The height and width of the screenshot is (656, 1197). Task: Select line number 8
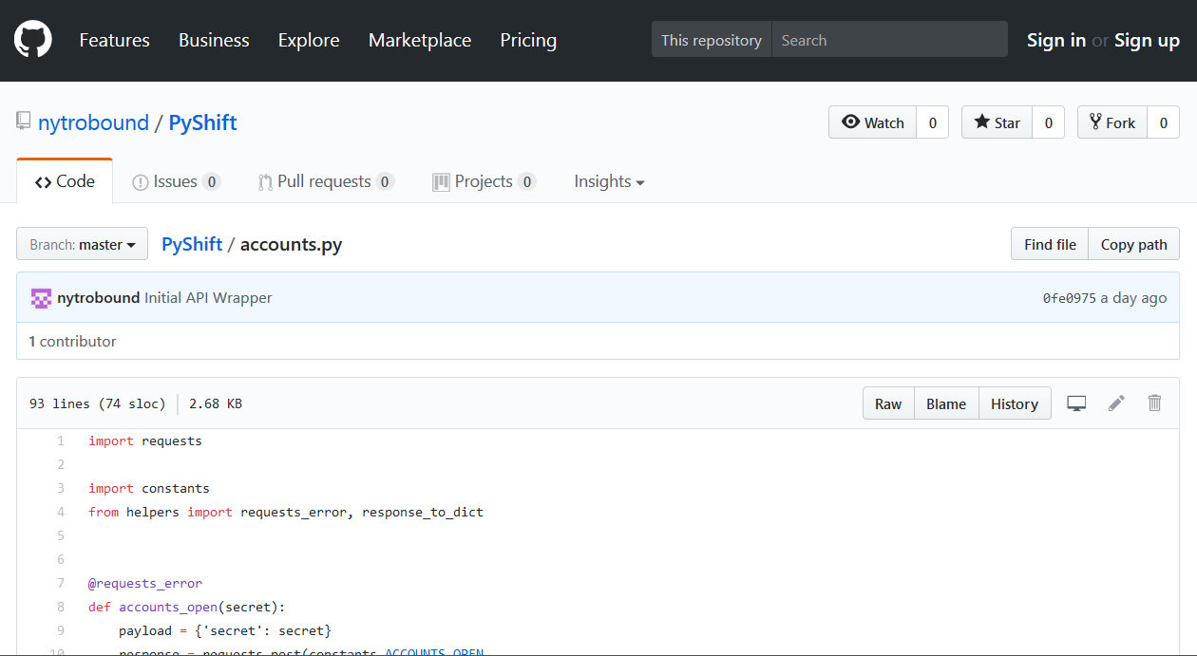(x=61, y=607)
